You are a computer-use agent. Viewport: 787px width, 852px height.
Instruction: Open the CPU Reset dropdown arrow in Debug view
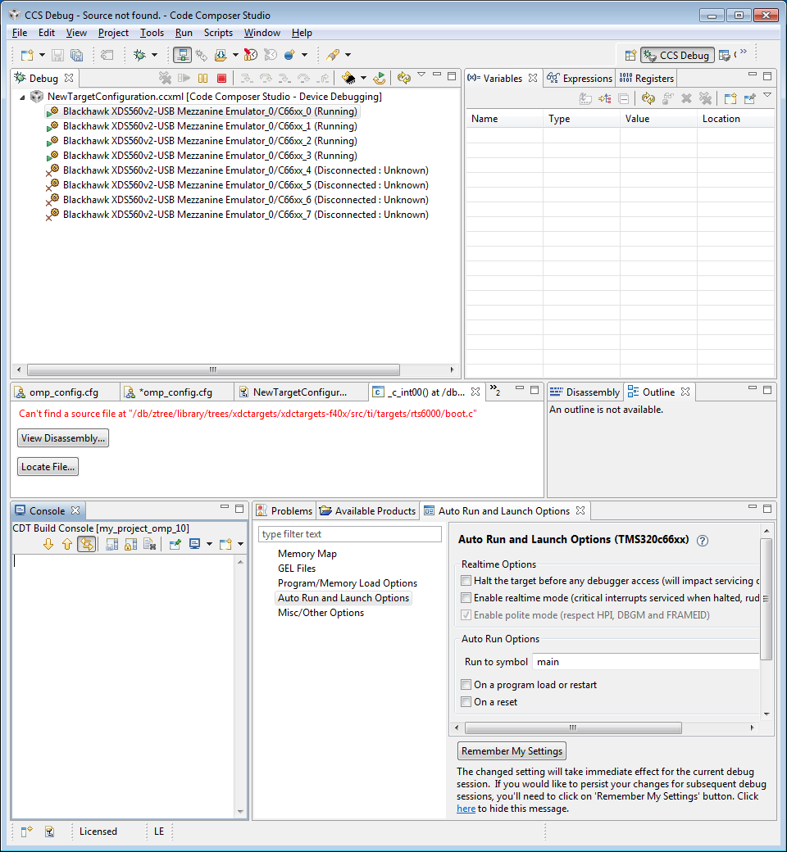tap(363, 79)
